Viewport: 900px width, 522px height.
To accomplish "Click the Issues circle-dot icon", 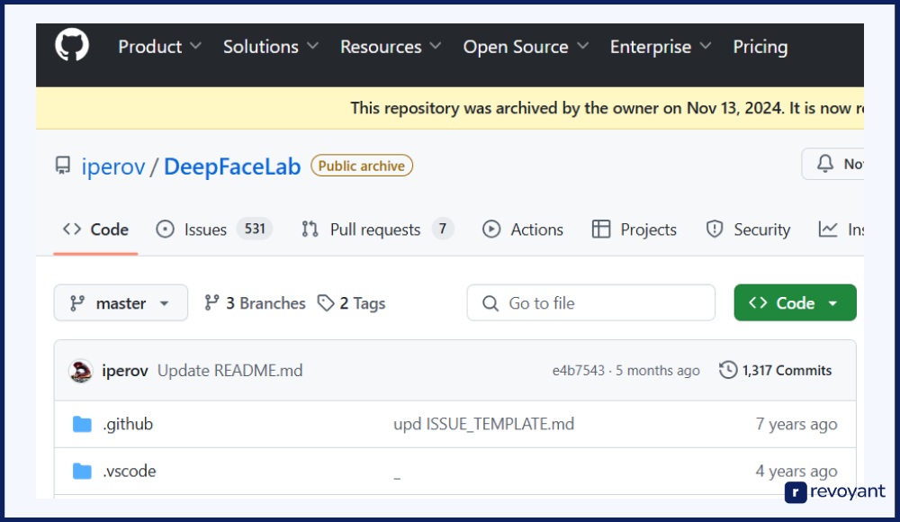I will pyautogui.click(x=165, y=229).
